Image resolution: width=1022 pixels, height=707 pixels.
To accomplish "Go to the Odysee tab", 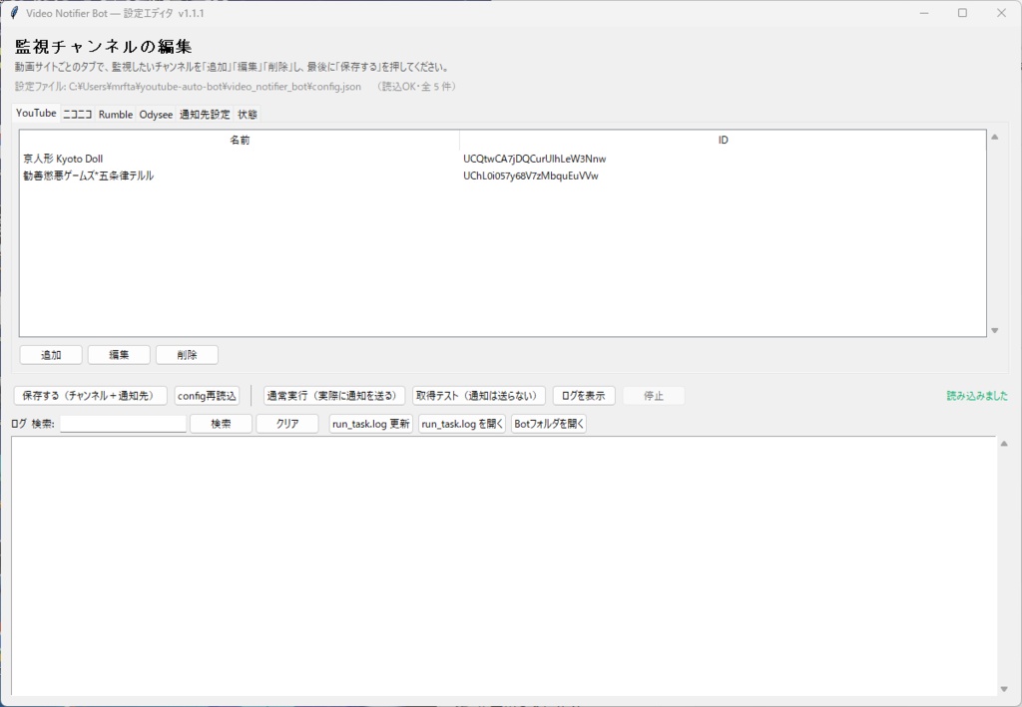I will (x=156, y=115).
